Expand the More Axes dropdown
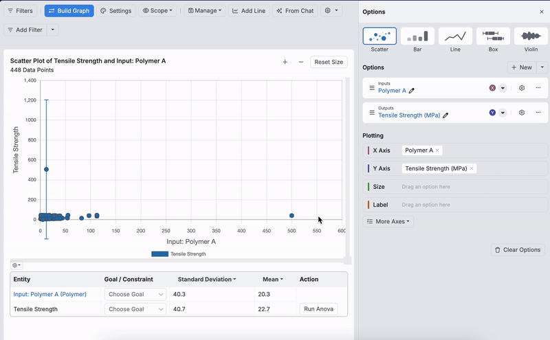The height and width of the screenshot is (340, 550). tap(388, 222)
